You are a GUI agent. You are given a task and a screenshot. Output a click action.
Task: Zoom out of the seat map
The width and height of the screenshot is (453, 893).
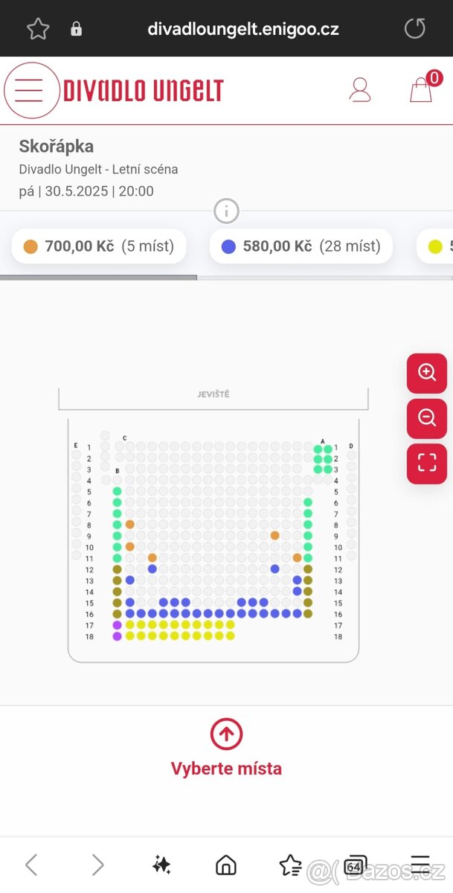pos(427,418)
